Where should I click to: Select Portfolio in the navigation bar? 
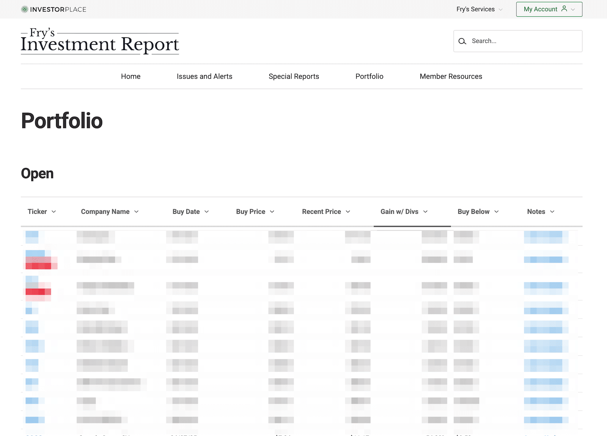point(369,77)
